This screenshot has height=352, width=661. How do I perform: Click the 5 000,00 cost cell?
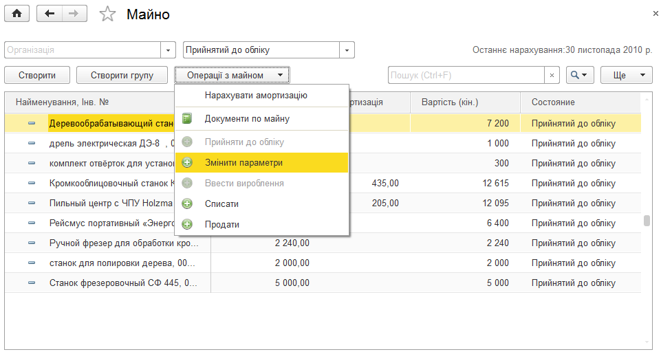click(x=292, y=283)
